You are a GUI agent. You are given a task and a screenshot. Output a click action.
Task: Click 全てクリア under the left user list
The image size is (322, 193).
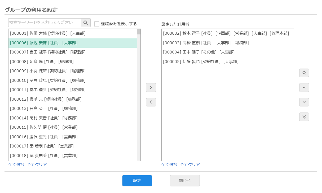36,164
